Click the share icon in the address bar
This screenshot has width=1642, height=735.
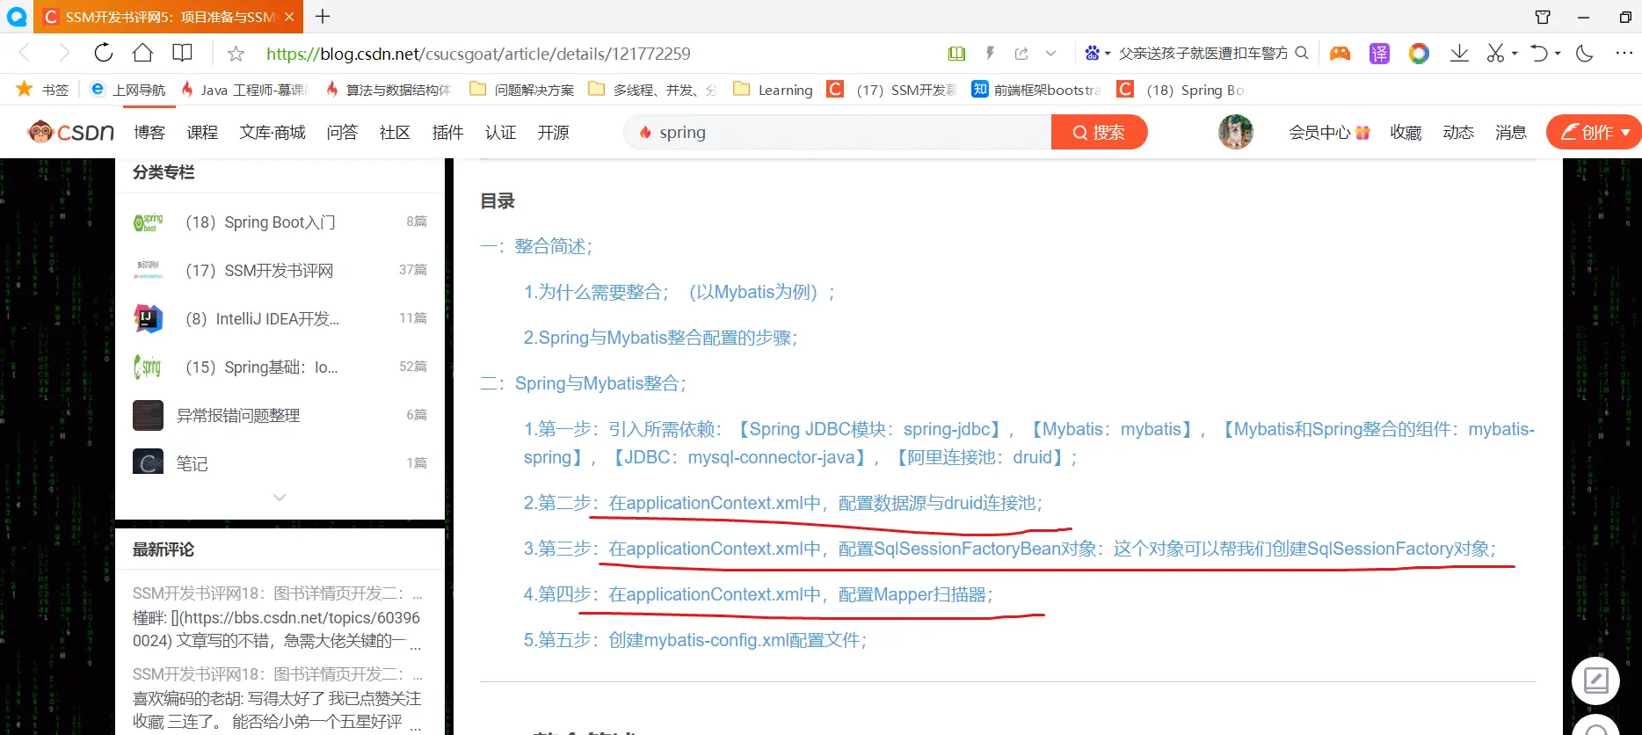pos(1021,54)
